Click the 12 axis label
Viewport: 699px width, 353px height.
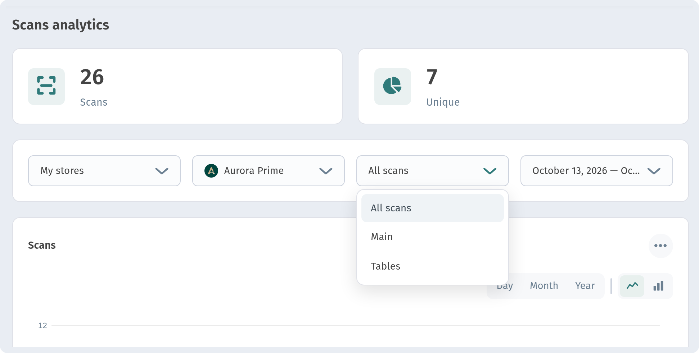coord(42,326)
